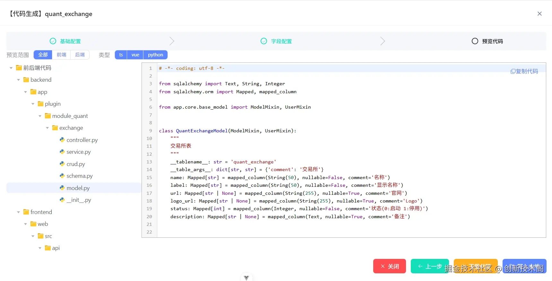The image size is (552, 281).
Task: Click the red 关闭 button
Action: pyautogui.click(x=390, y=266)
